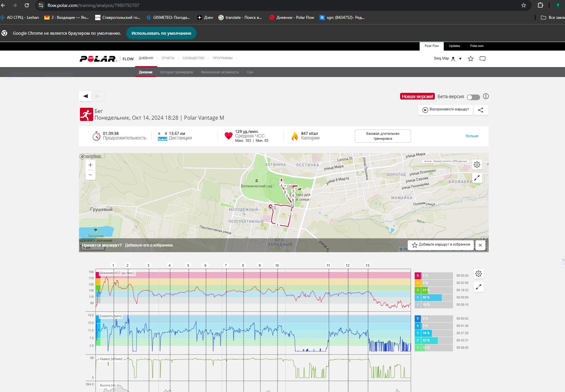Share this training session
This screenshot has width=565, height=392.
481,110
